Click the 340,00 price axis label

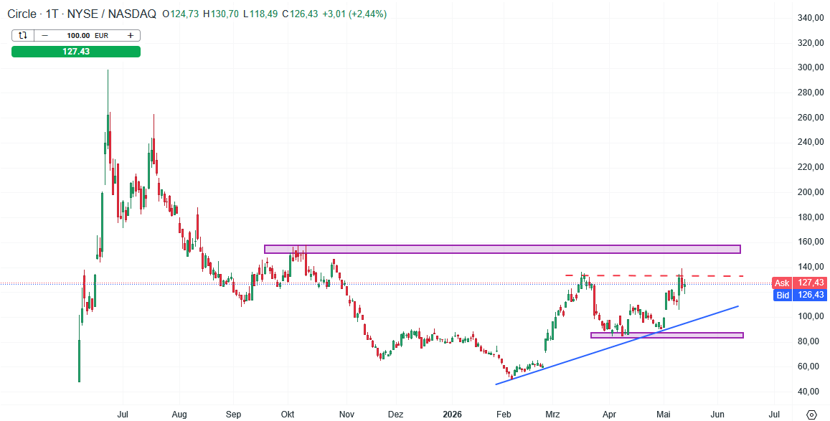811,18
